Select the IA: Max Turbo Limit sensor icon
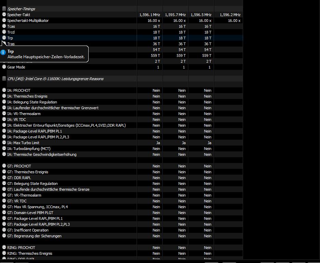 pos(4,142)
